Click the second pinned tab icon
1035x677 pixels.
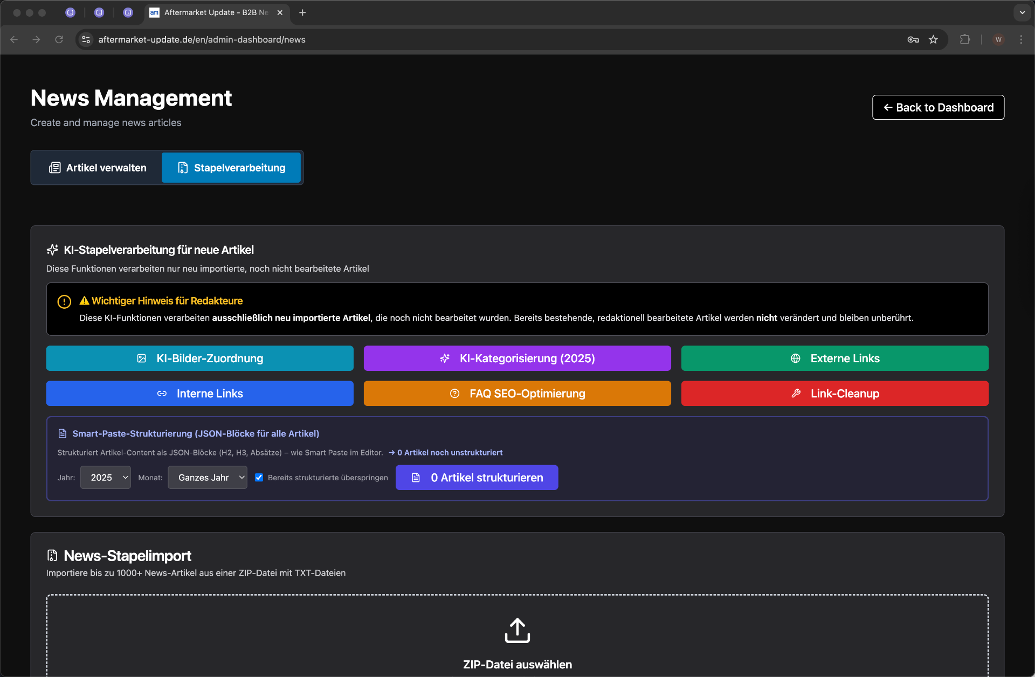(99, 12)
